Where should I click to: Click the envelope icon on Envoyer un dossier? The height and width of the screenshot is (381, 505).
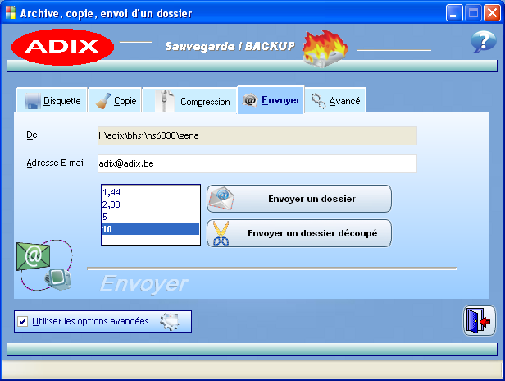pyautogui.click(x=222, y=199)
